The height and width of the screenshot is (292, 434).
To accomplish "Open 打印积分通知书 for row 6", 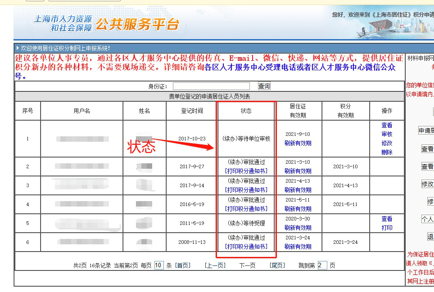I will pos(246,247).
